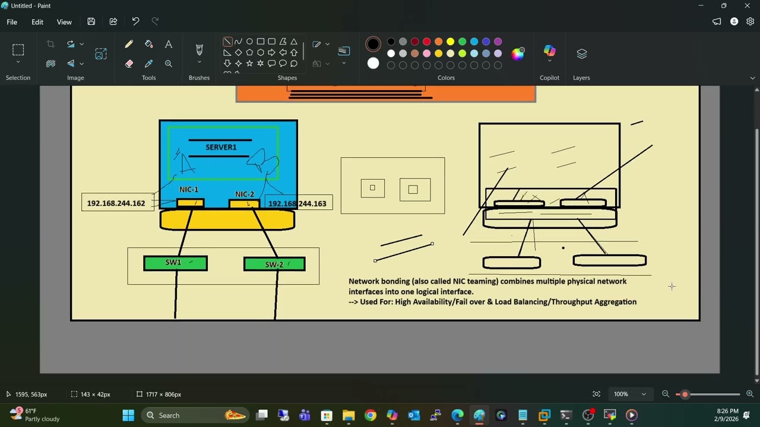This screenshot has height=427, width=760.
Task: Select the Line shape
Action: [x=227, y=42]
